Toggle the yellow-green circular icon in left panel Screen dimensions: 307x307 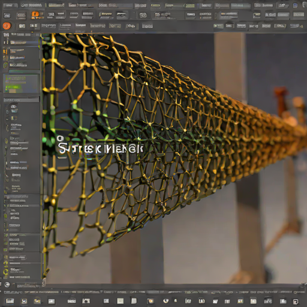pos(6,272)
